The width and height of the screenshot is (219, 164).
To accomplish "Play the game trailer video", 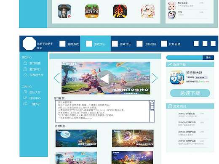I will pyautogui.click(x=105, y=79).
